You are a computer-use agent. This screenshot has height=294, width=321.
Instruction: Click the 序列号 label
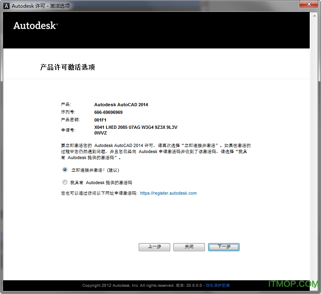click(x=68, y=112)
